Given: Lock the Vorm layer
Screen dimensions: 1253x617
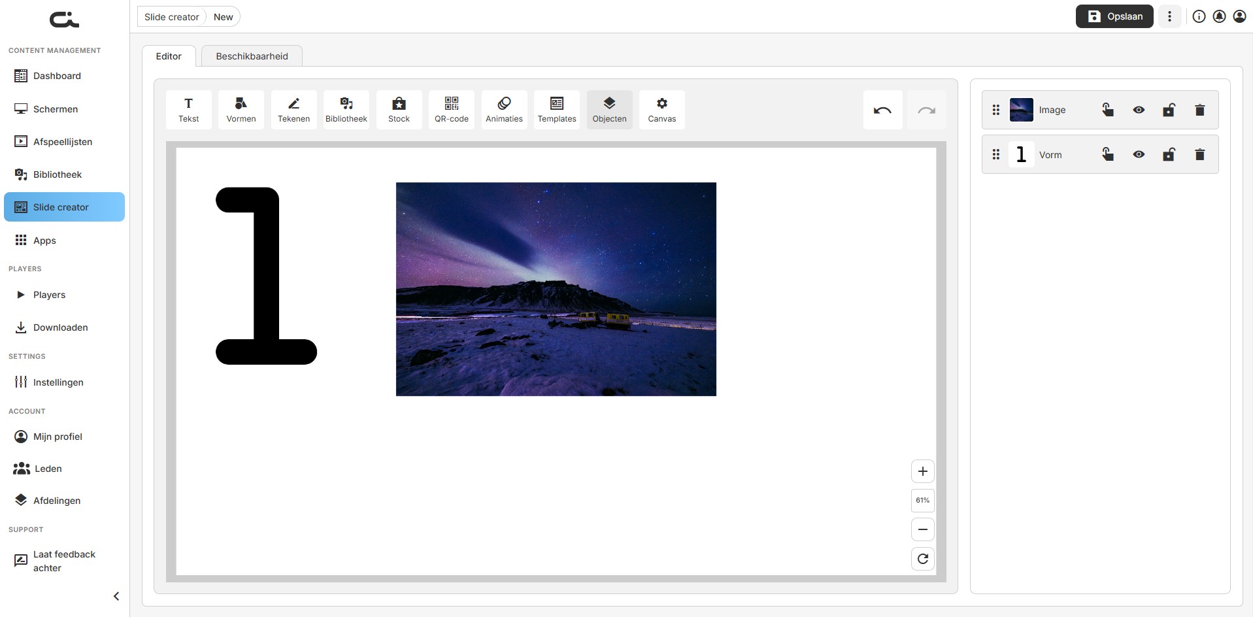Looking at the screenshot, I should (1169, 154).
